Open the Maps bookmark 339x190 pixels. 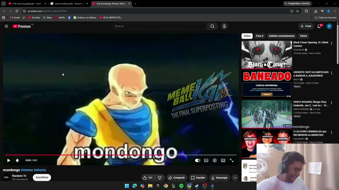pyautogui.click(x=48, y=18)
